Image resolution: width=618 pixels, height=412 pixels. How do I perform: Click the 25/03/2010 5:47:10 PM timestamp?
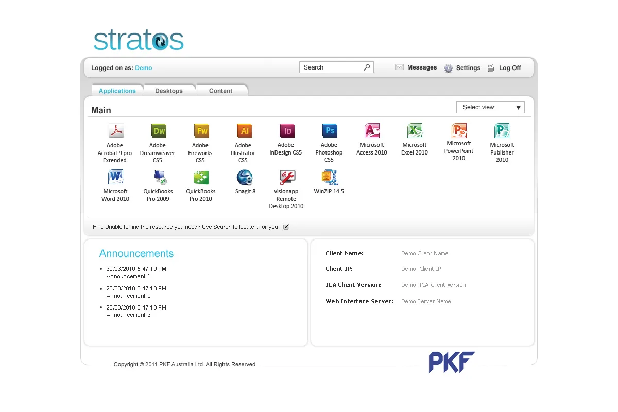(x=136, y=288)
